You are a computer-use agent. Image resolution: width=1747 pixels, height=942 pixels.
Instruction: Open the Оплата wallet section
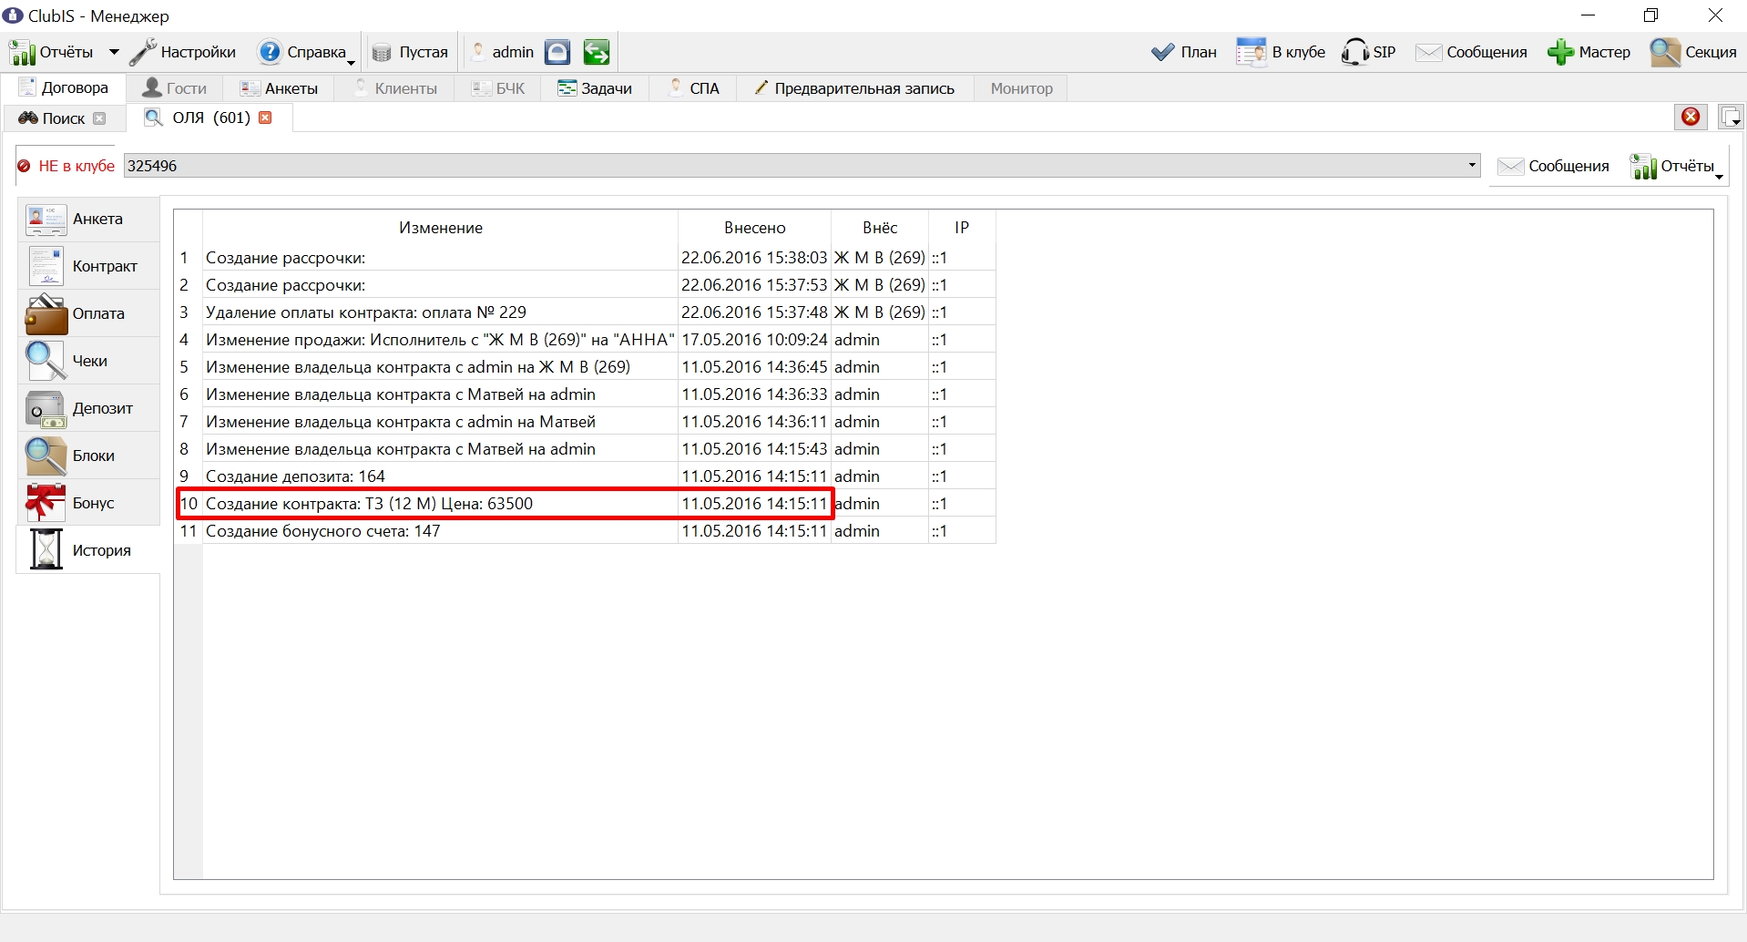click(x=88, y=313)
